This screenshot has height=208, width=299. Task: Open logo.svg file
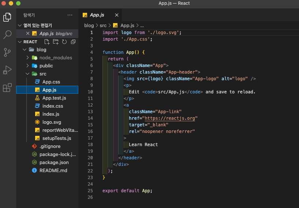(47, 122)
